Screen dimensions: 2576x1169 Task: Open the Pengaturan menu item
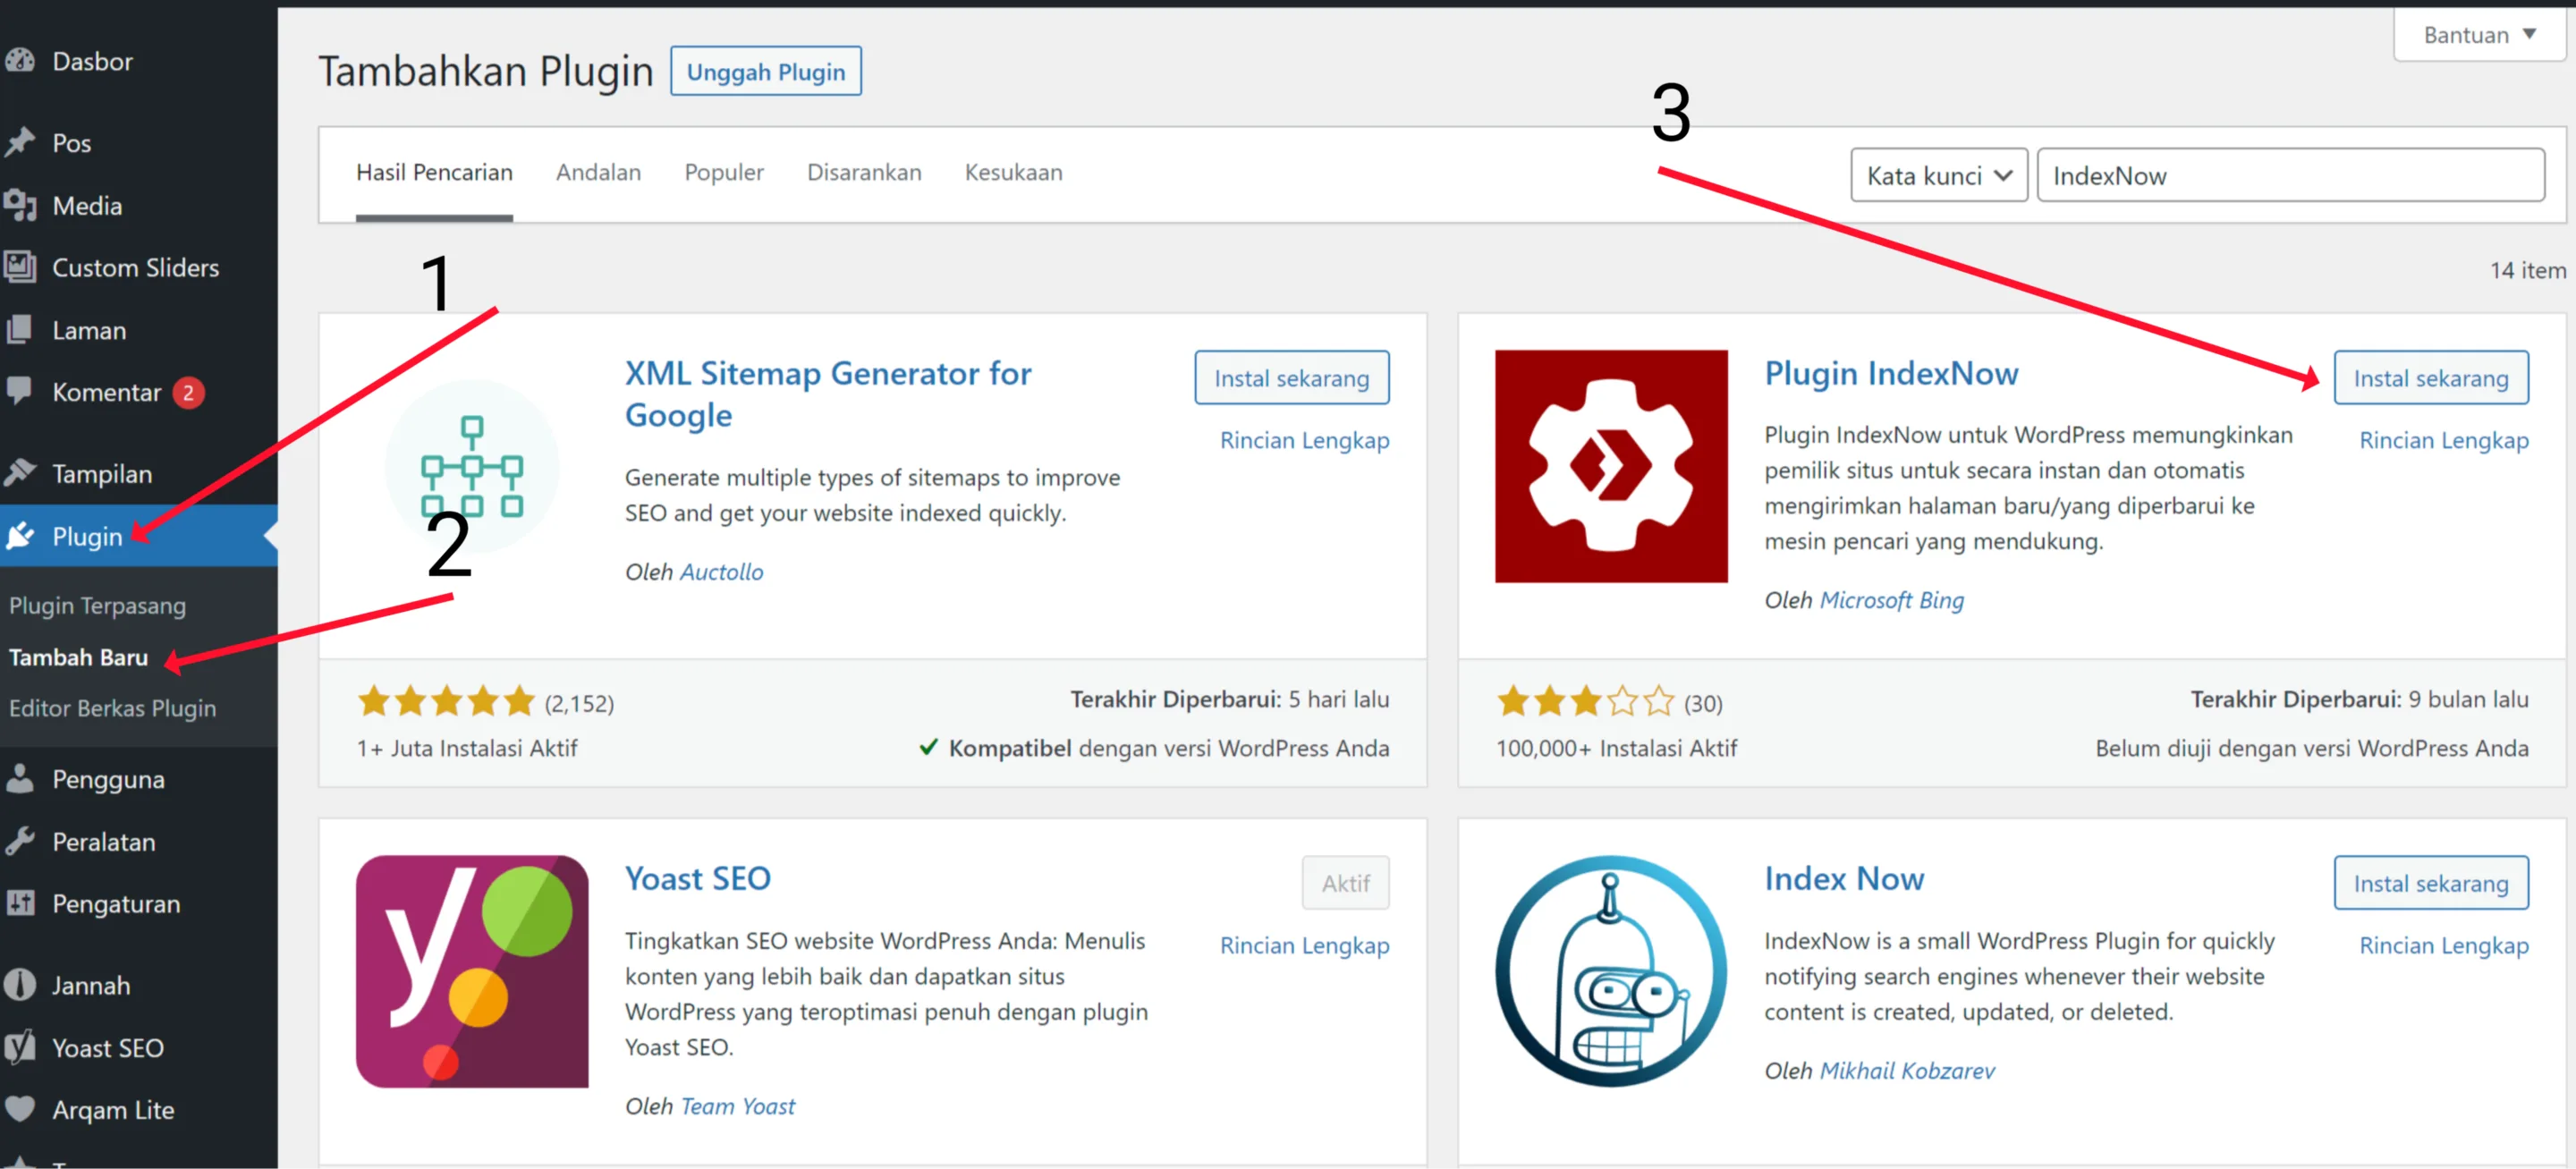[x=139, y=904]
